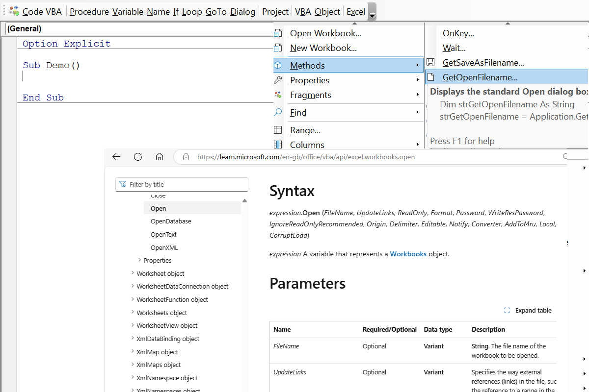Click the Expand table button

point(528,310)
